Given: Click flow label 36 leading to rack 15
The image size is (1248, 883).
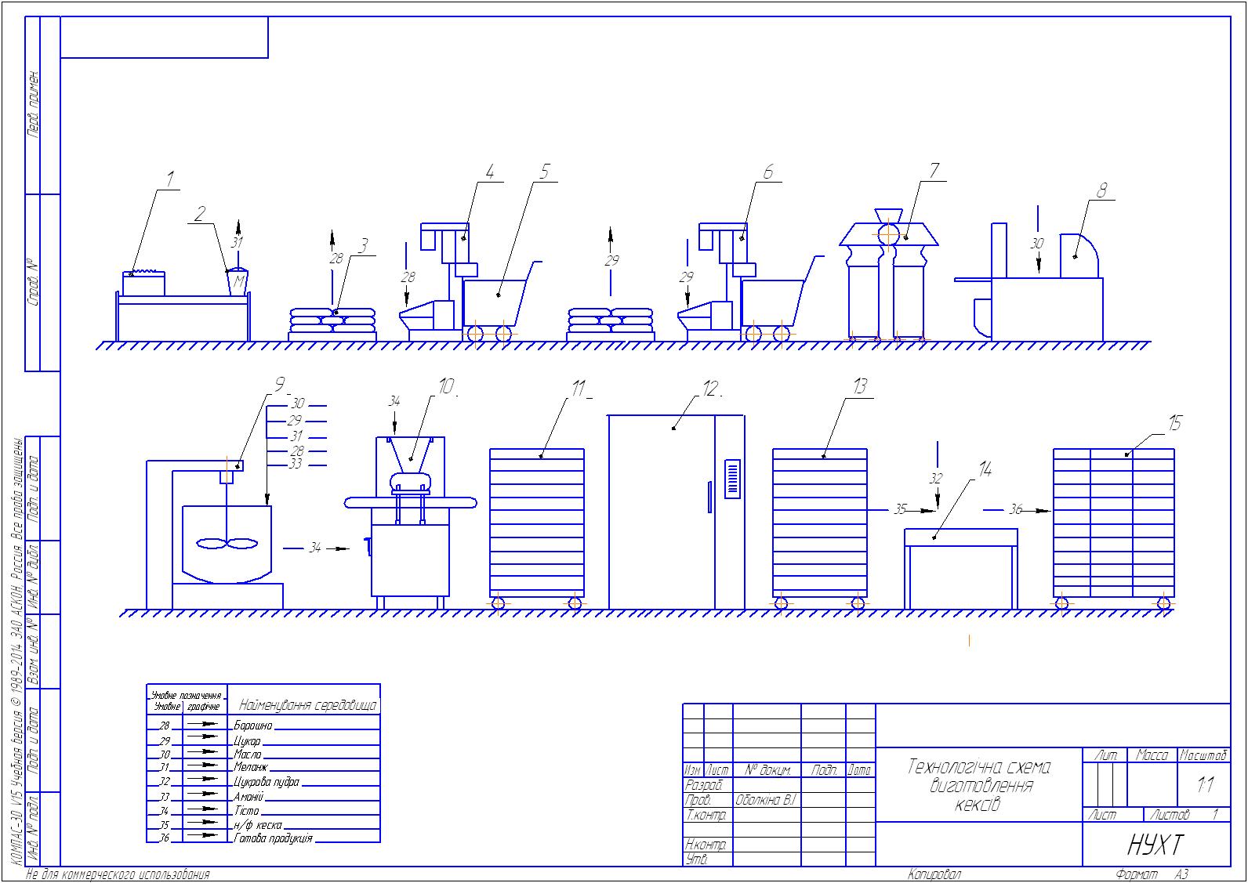Looking at the screenshot, I should [x=1015, y=510].
